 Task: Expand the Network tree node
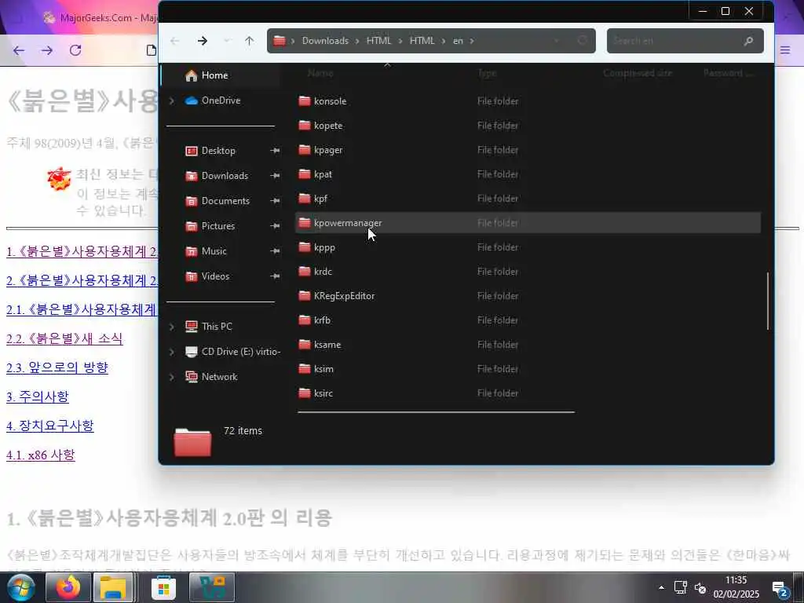172,377
